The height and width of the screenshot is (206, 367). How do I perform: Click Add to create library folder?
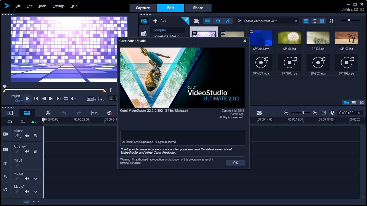point(160,21)
